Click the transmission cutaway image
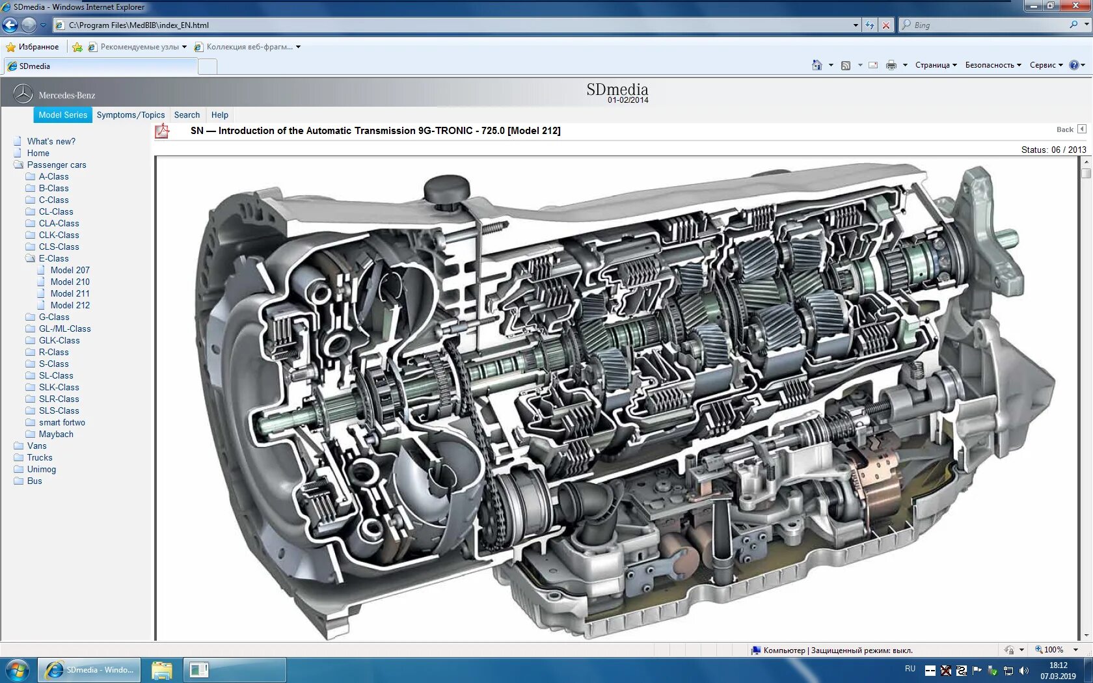This screenshot has height=683, width=1093. tap(617, 398)
